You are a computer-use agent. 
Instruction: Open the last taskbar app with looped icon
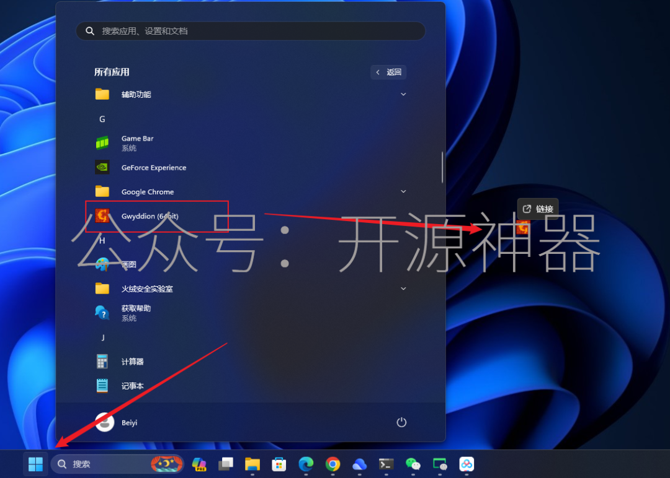click(466, 464)
